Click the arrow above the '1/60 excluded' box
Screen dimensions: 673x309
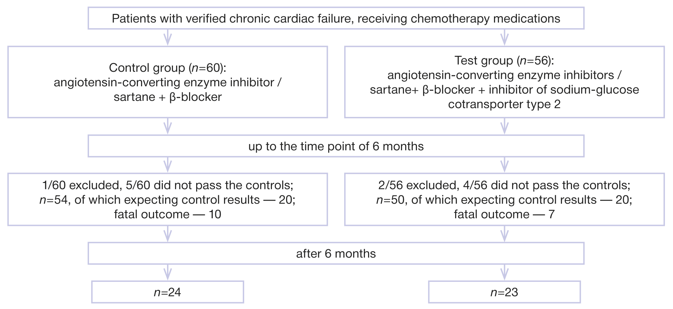click(x=167, y=165)
